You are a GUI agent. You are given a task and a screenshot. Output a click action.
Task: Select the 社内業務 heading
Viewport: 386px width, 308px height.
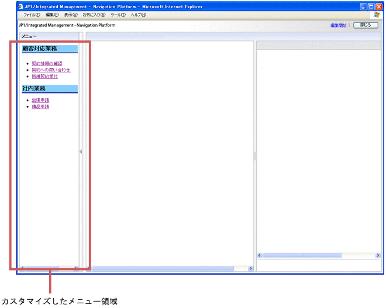tap(50, 89)
